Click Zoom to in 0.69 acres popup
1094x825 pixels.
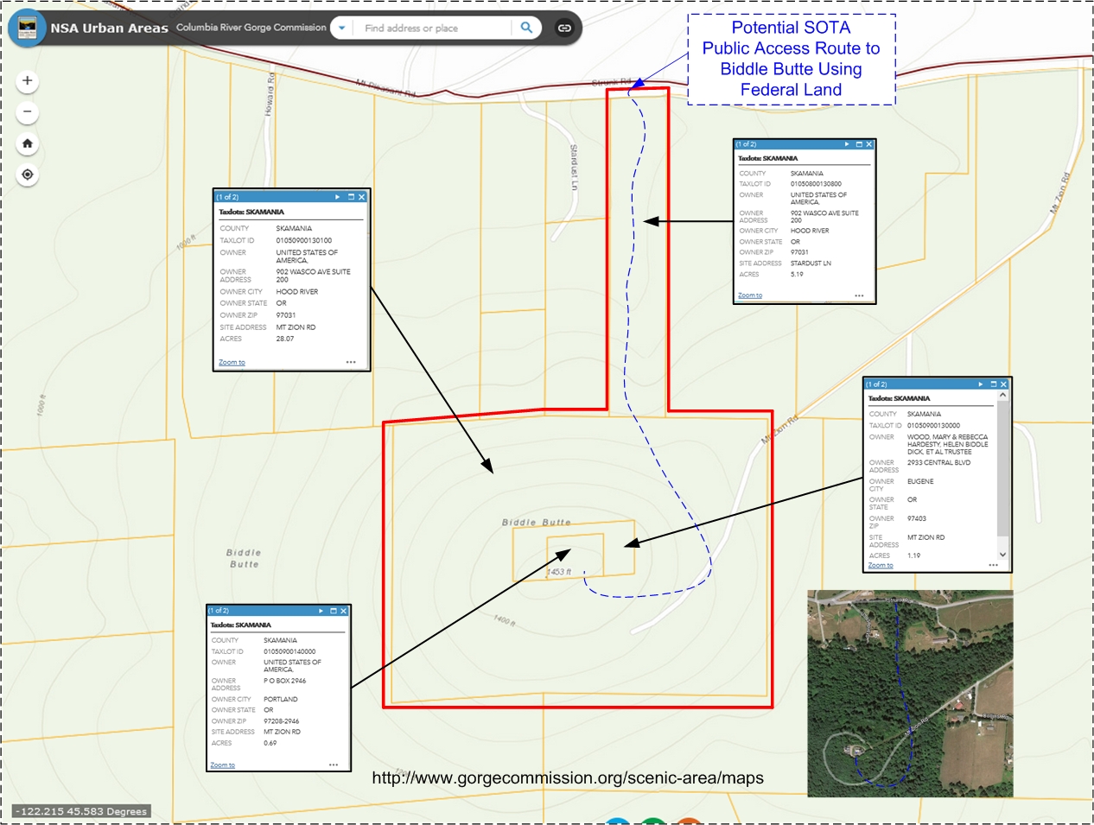click(222, 765)
